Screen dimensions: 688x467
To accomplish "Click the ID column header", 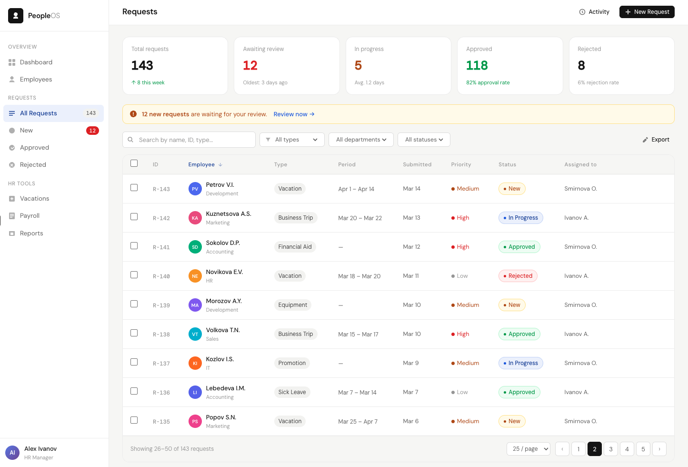I will 155,164.
